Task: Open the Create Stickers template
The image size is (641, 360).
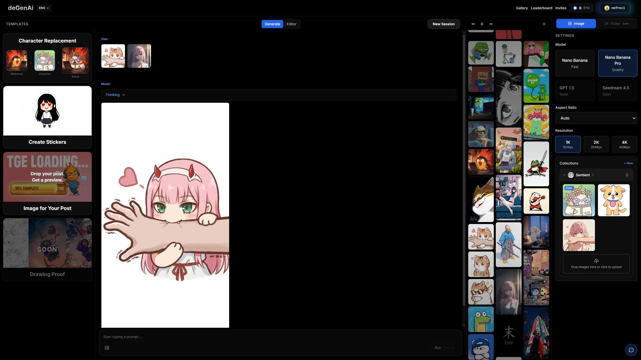Action: click(47, 117)
